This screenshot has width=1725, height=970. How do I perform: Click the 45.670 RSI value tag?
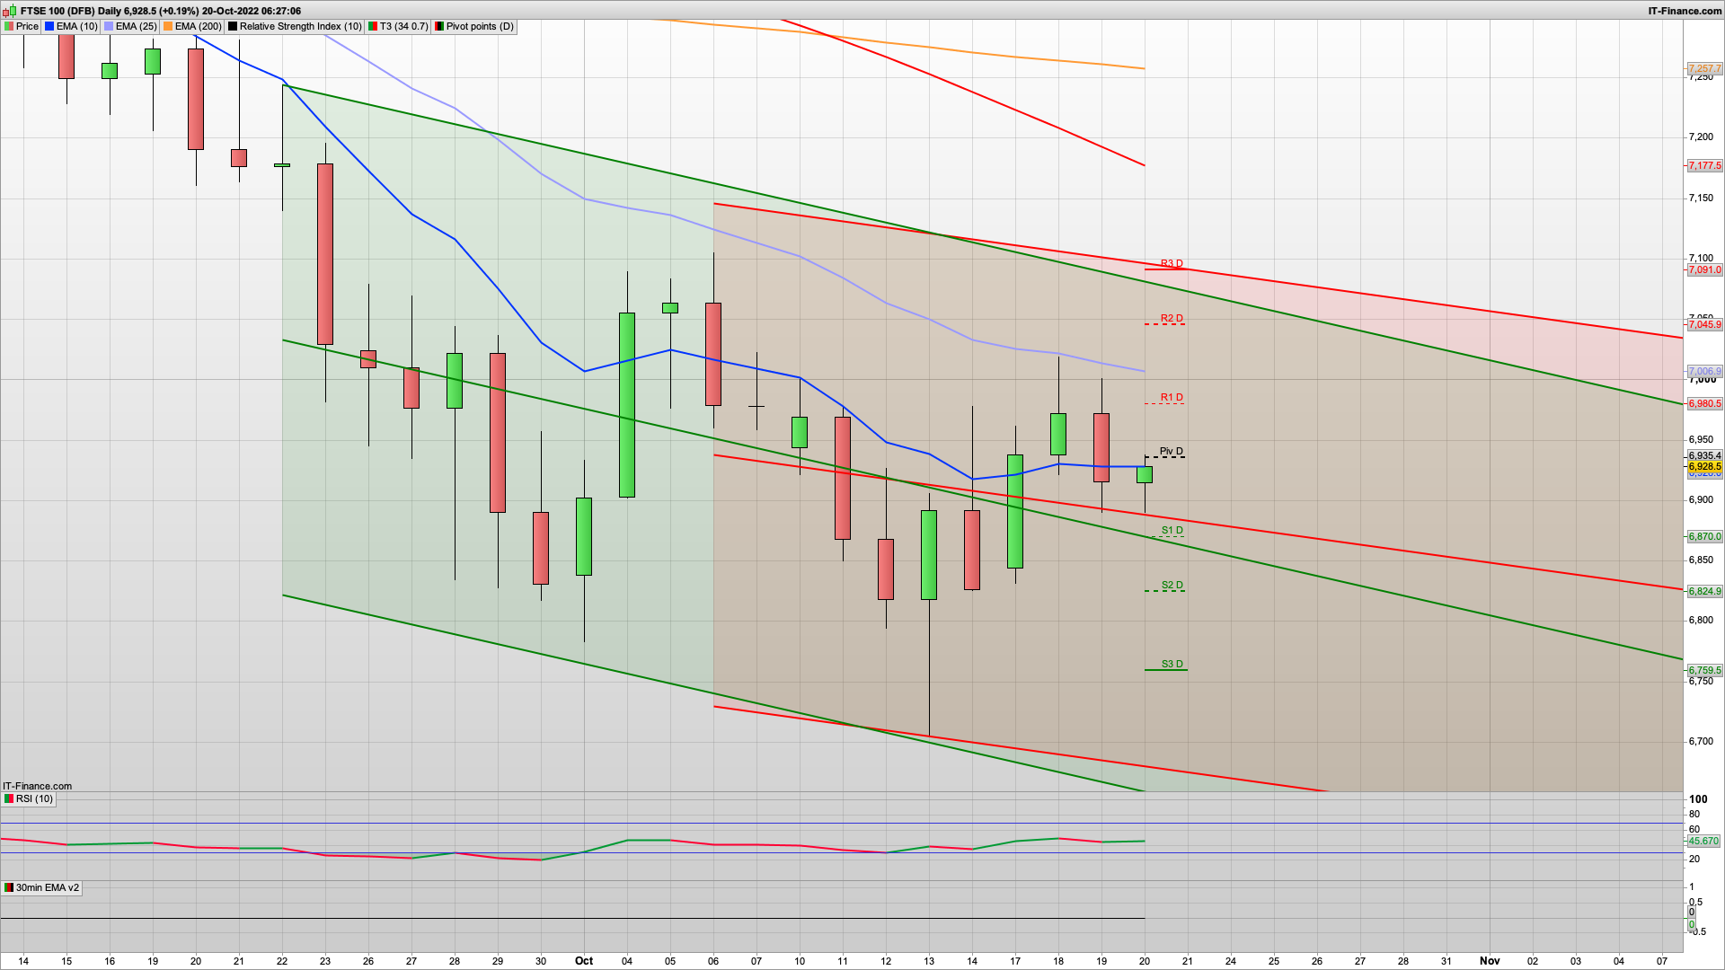(1703, 842)
